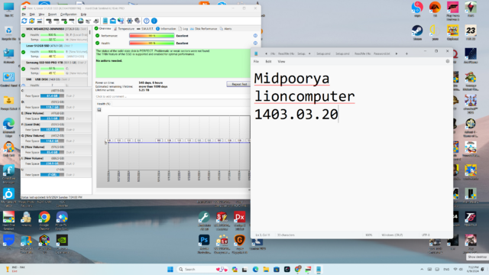Open Google Chrome desktop shortcut

44,220
